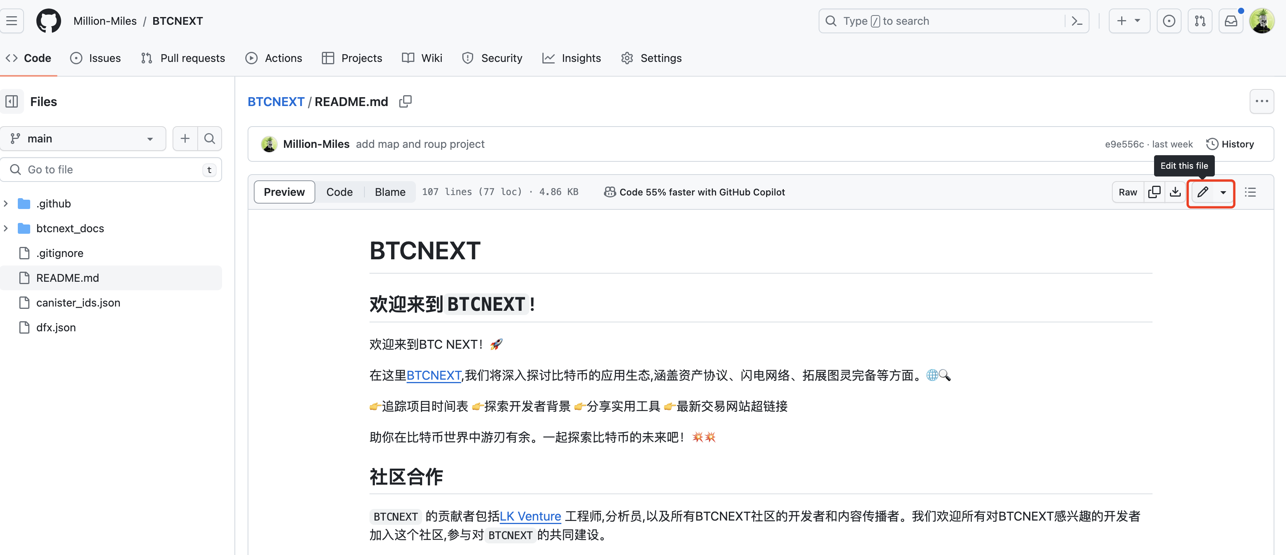
Task: Search this repository's files with the magnifier
Action: coord(210,139)
